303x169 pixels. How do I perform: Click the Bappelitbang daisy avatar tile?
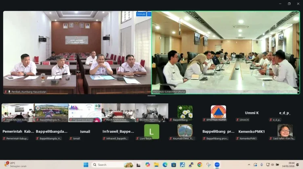185,112
